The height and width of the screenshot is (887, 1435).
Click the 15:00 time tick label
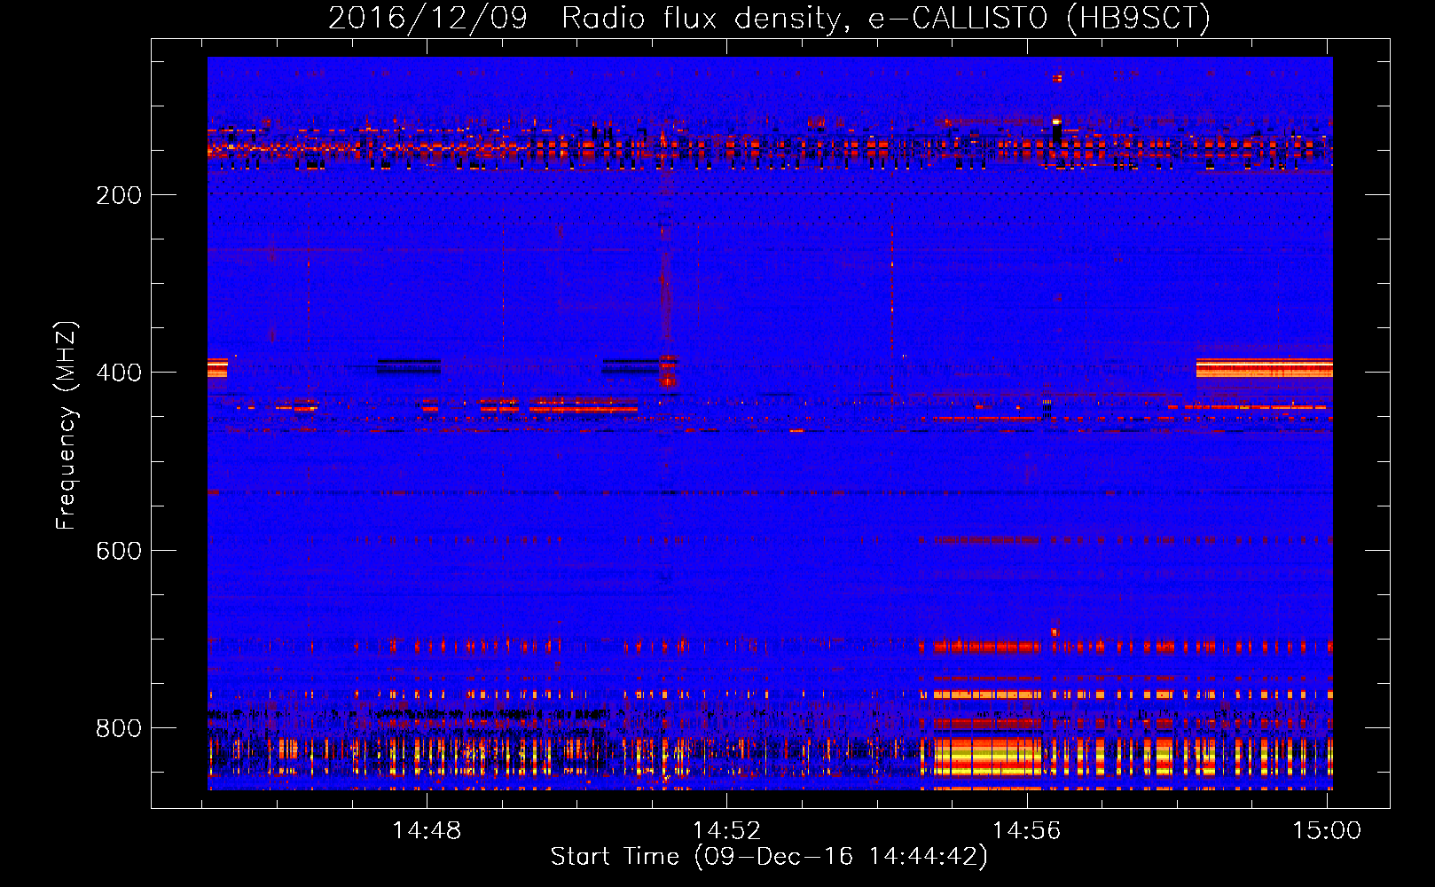pyautogui.click(x=1327, y=830)
